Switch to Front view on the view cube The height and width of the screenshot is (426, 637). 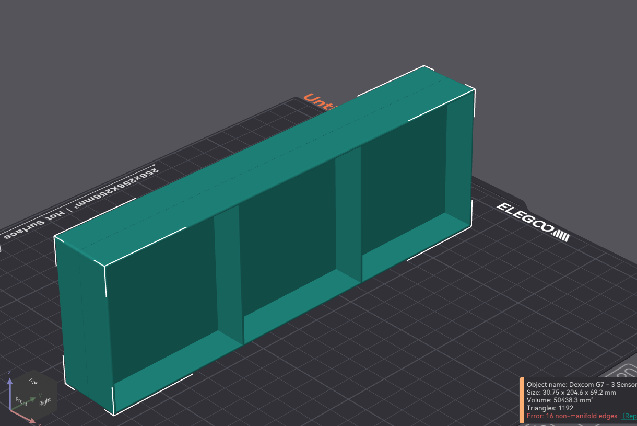(x=22, y=401)
